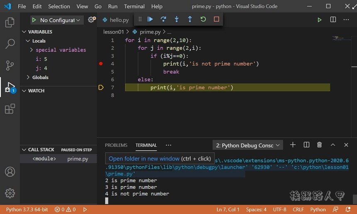Image resolution: width=357 pixels, height=214 pixels.
Task: Select the module frame in Call Stack
Action: (x=44, y=159)
